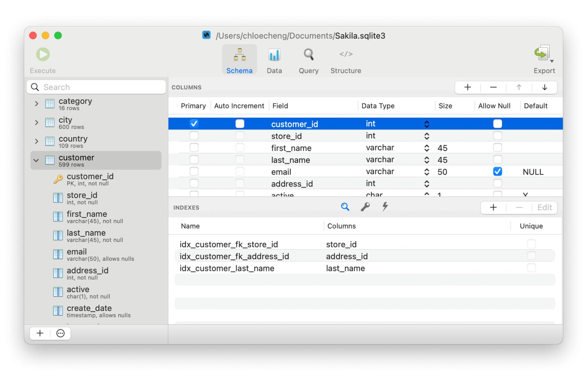Click the magnifier icon in the Indexes toolbar
585x379 pixels.
click(x=345, y=207)
